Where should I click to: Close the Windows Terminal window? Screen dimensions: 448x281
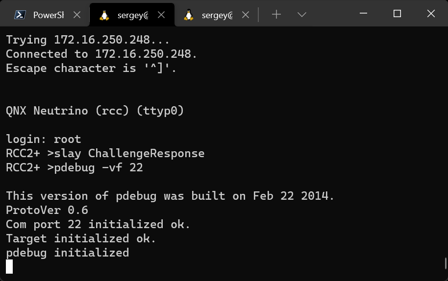pyautogui.click(x=431, y=14)
